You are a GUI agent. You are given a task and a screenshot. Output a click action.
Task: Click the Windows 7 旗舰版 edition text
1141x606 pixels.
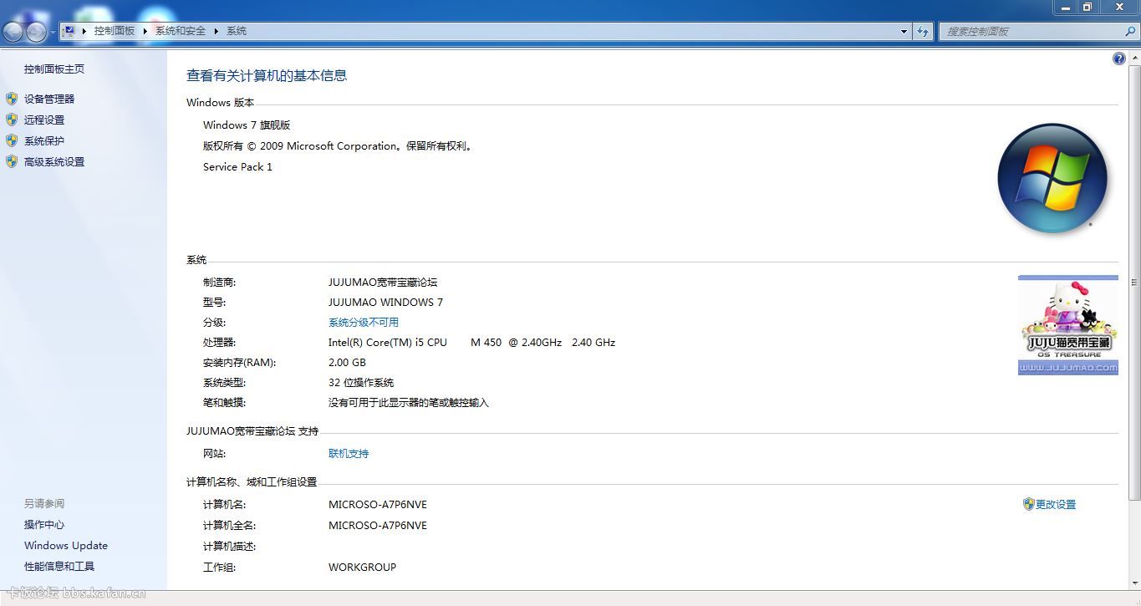click(x=247, y=125)
